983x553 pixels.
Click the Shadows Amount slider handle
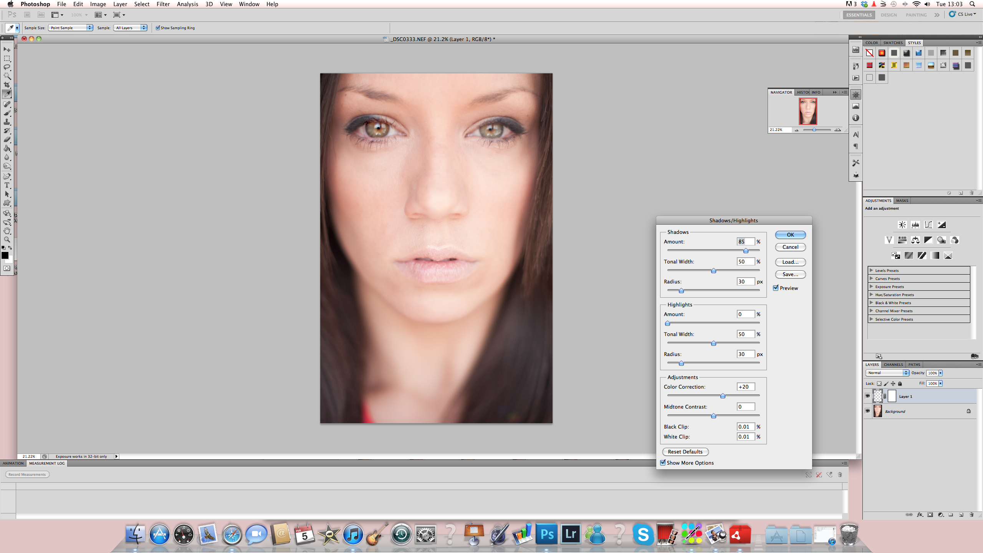click(x=746, y=251)
